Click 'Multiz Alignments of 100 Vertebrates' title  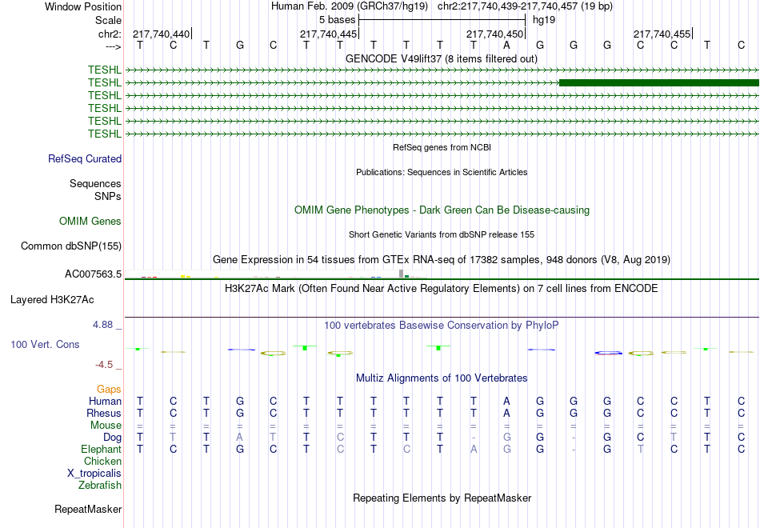pos(442,378)
